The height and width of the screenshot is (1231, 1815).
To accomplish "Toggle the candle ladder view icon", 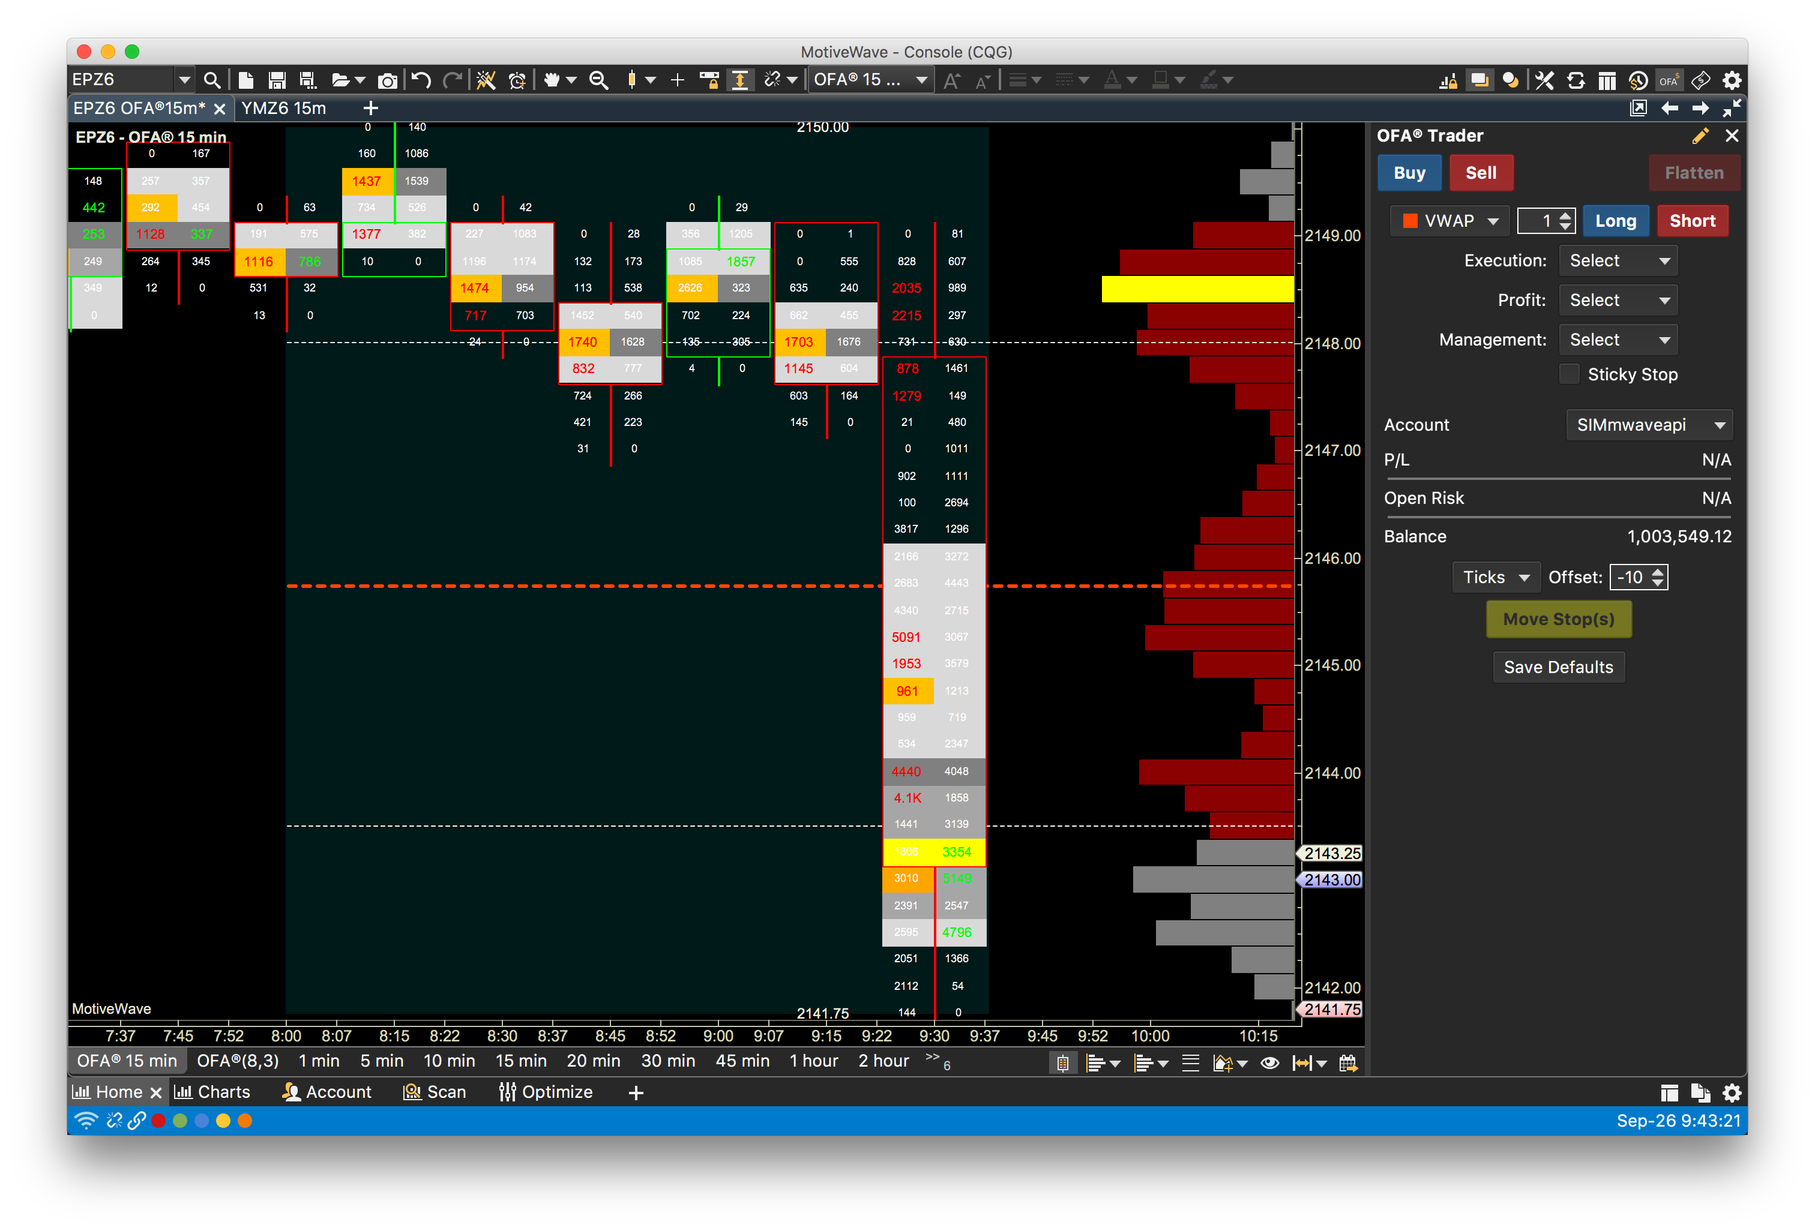I will [1063, 1062].
